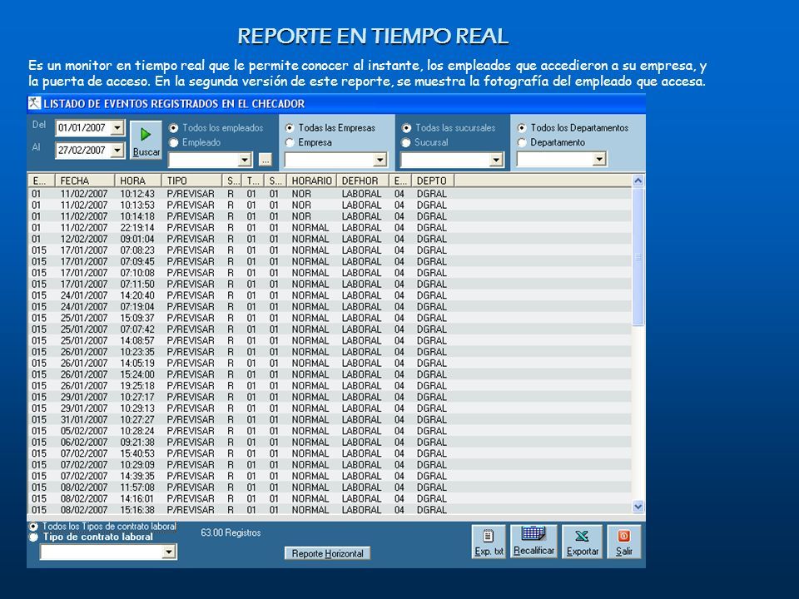
Task: Select row dated 06/02/2007
Action: 330,442
